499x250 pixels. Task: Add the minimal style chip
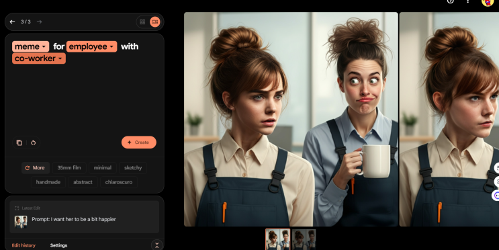coord(103,168)
